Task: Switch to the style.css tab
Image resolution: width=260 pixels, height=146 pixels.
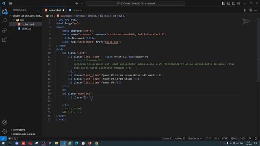Action: click(x=77, y=10)
